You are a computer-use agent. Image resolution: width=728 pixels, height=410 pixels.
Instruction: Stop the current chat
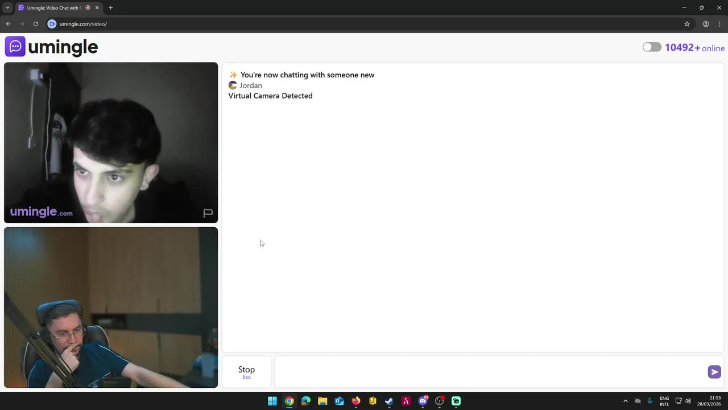click(x=246, y=372)
